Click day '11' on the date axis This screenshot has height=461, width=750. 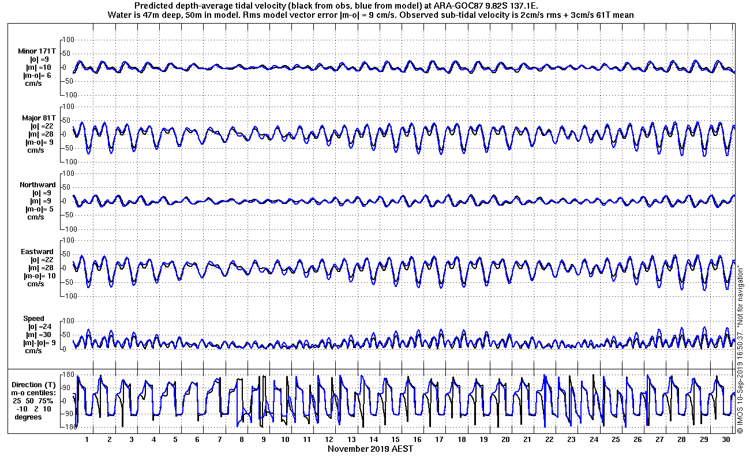(307, 439)
